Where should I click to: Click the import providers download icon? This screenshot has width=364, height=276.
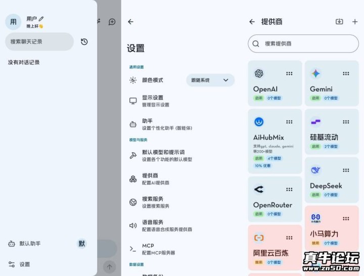pos(339,22)
